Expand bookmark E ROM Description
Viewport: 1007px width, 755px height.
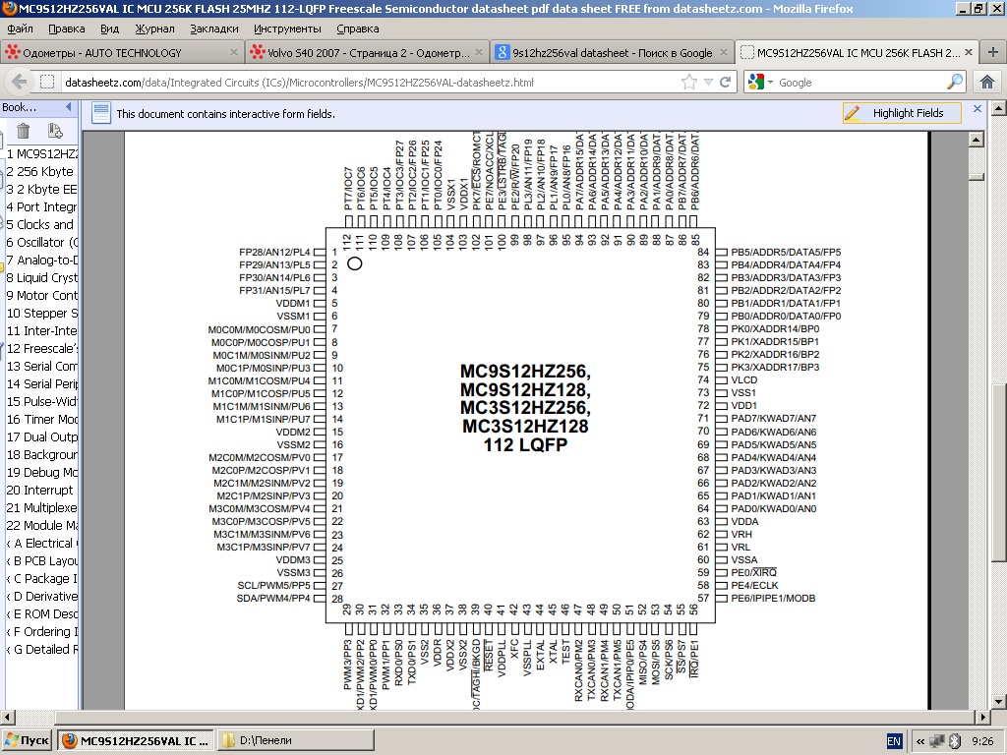(8, 613)
